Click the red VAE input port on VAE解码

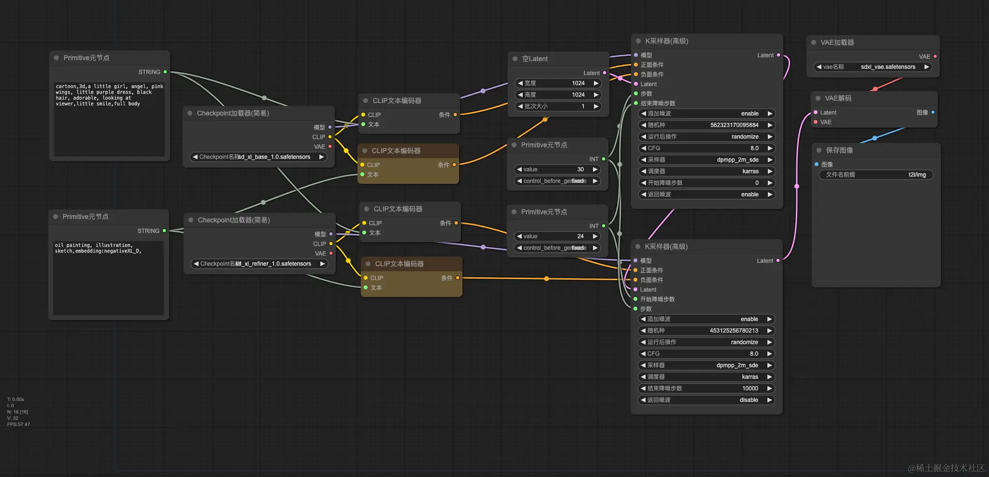coord(816,122)
